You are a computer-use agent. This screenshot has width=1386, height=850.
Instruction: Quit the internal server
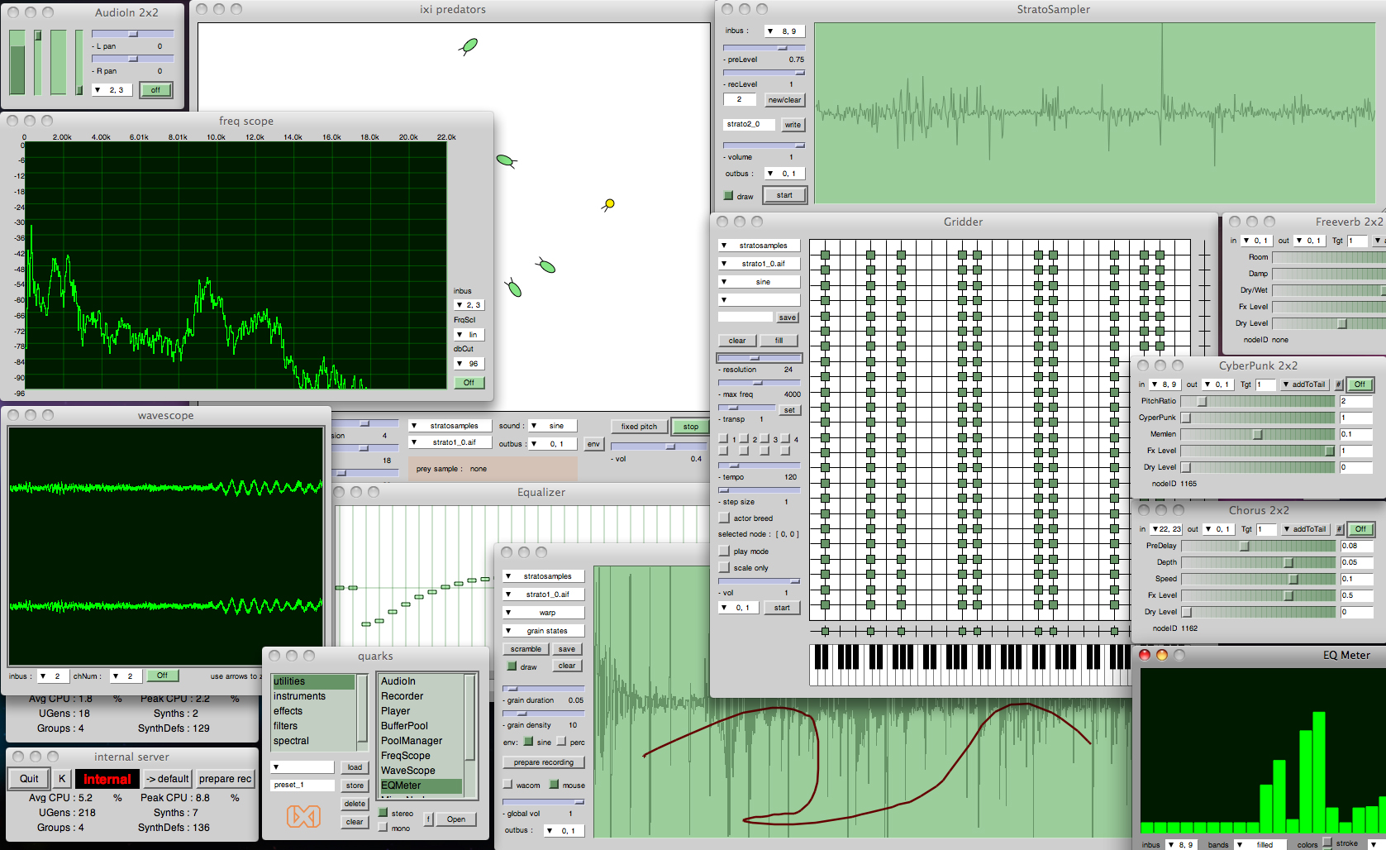28,778
